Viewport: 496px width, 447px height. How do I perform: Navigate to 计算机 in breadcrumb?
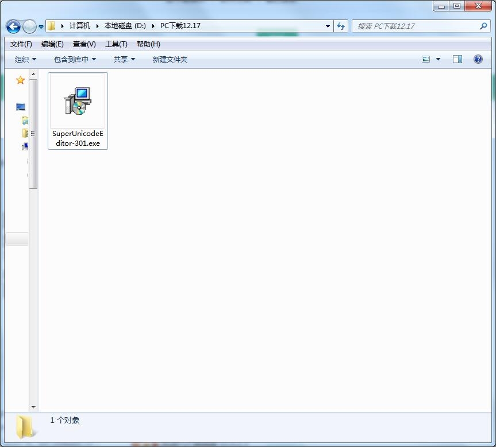coord(80,26)
